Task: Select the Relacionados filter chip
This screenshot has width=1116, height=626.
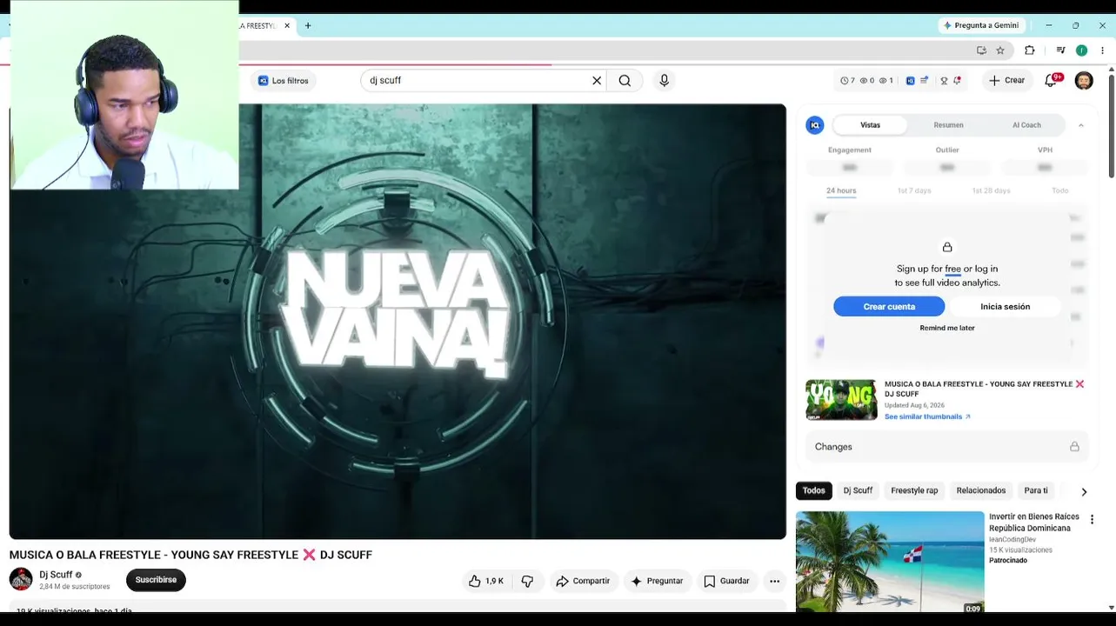Action: coord(980,490)
